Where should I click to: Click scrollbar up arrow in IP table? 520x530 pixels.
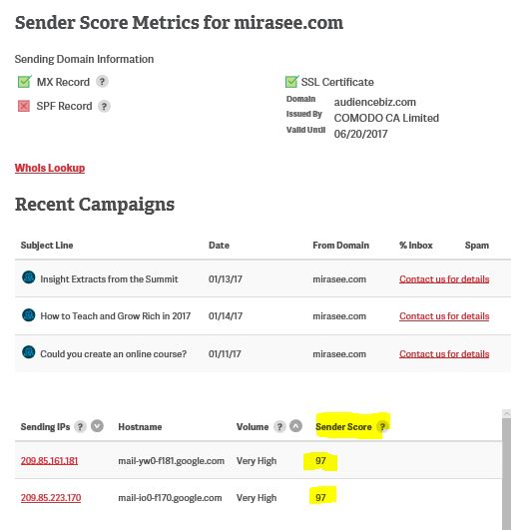(506, 413)
